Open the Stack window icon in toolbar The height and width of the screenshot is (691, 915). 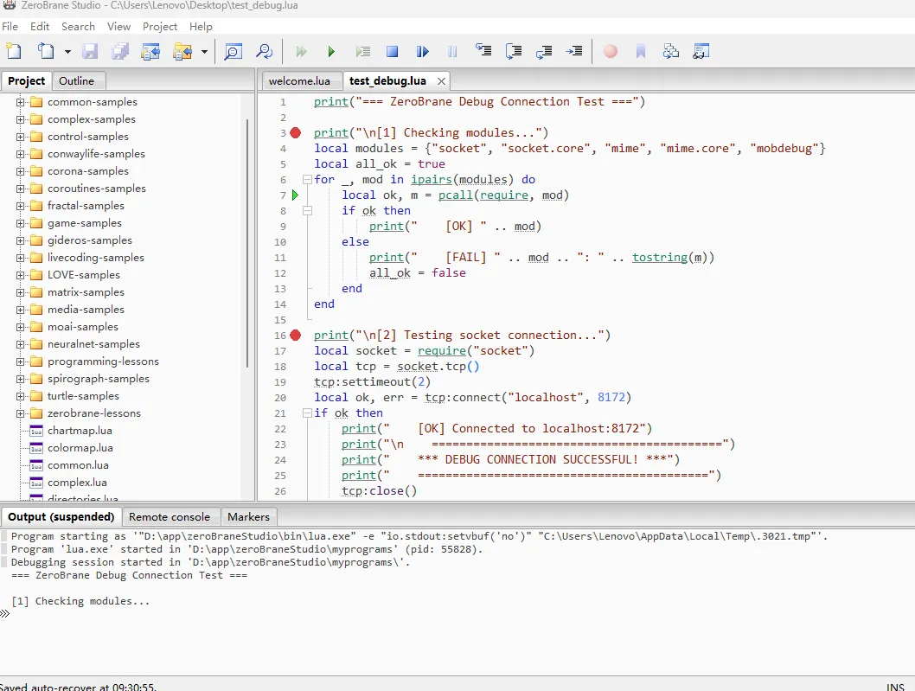pyautogui.click(x=671, y=52)
